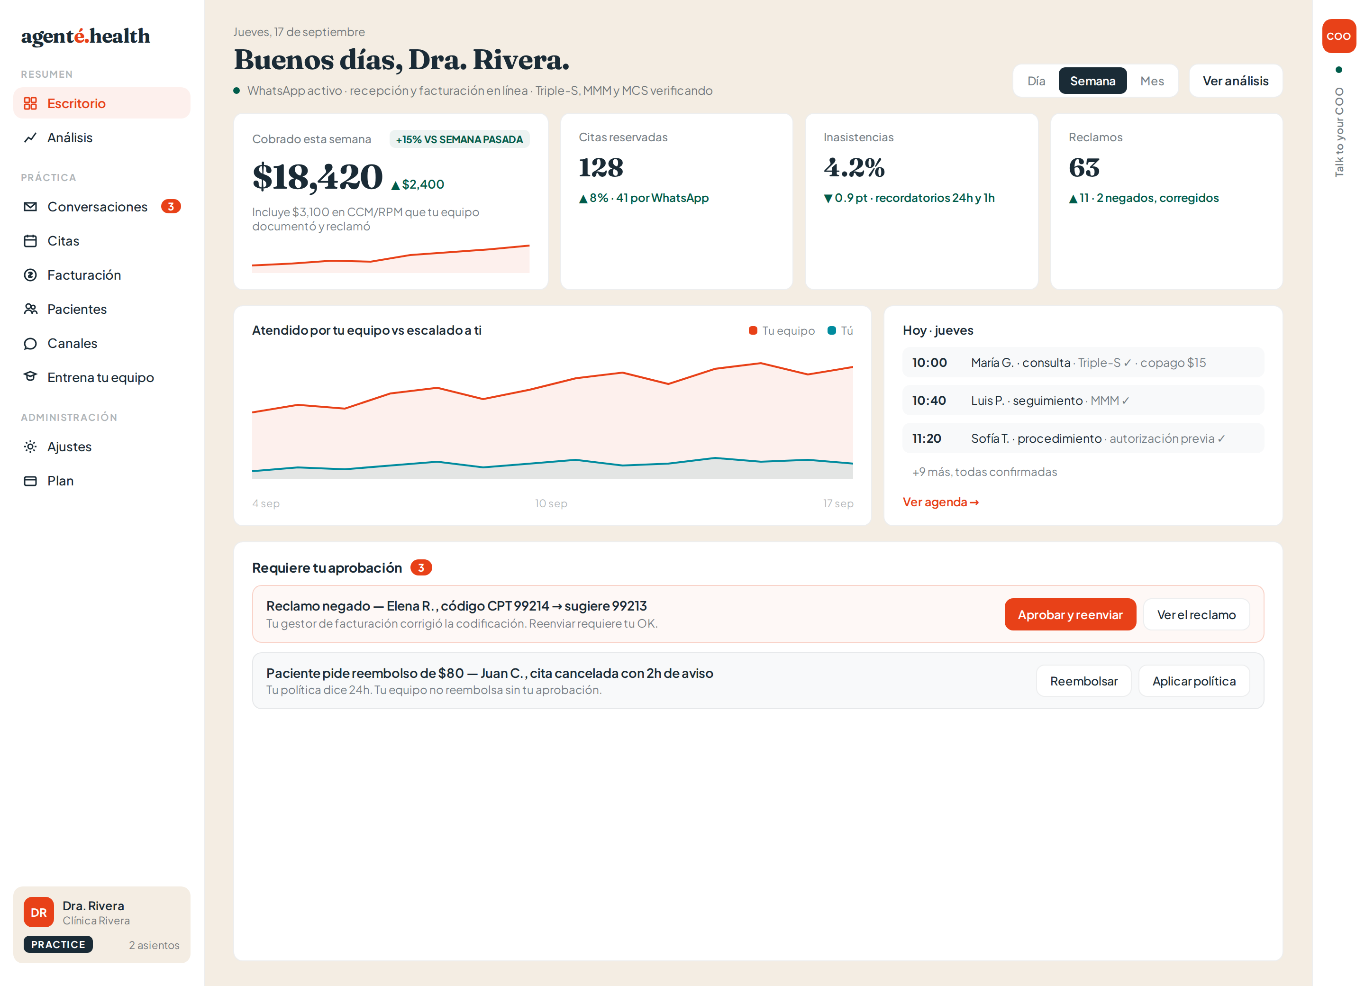1365x986 pixels.
Task: Click Tu equipo legend orange swatch
Action: tap(753, 330)
